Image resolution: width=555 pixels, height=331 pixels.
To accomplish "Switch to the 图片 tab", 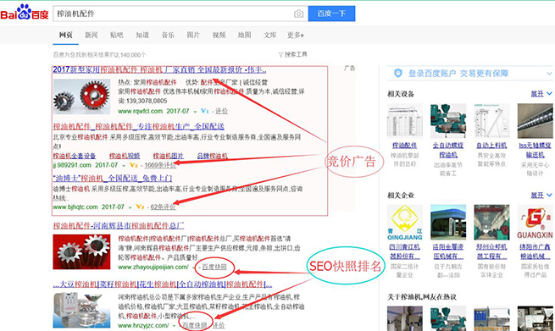I will point(193,35).
